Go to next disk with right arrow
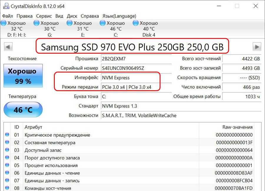Viewport: 265px width, 191px height. tap(257, 47)
